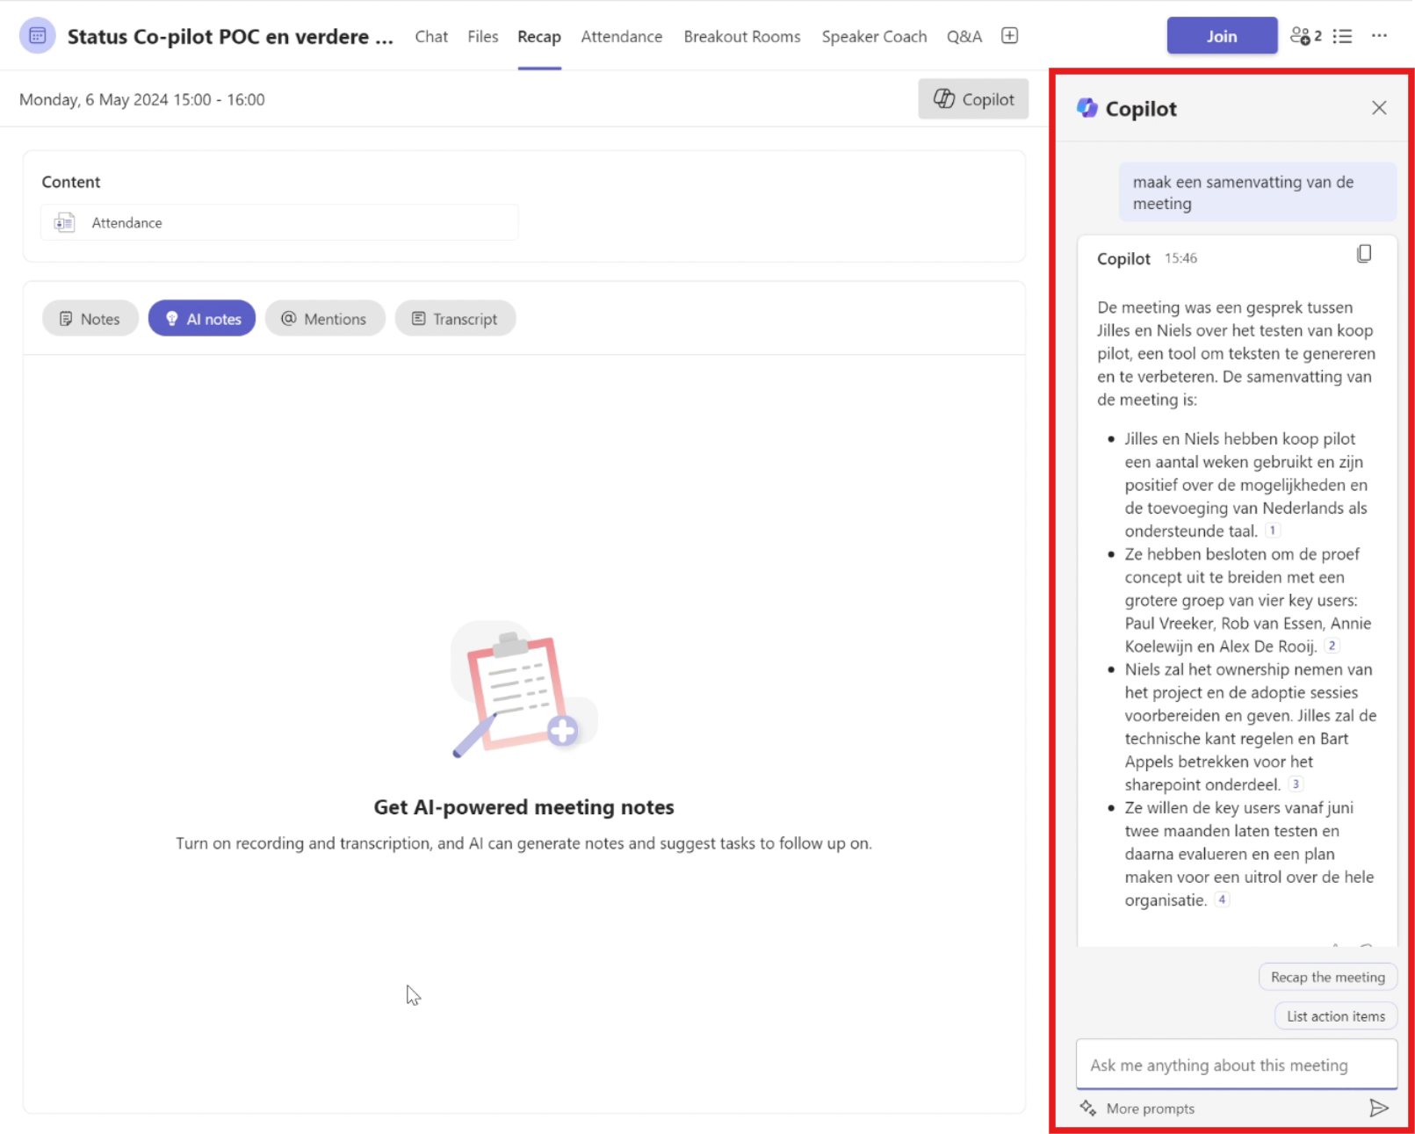Open the Breakout Rooms tab
Screen dimensions: 1415x1134
[x=742, y=37]
